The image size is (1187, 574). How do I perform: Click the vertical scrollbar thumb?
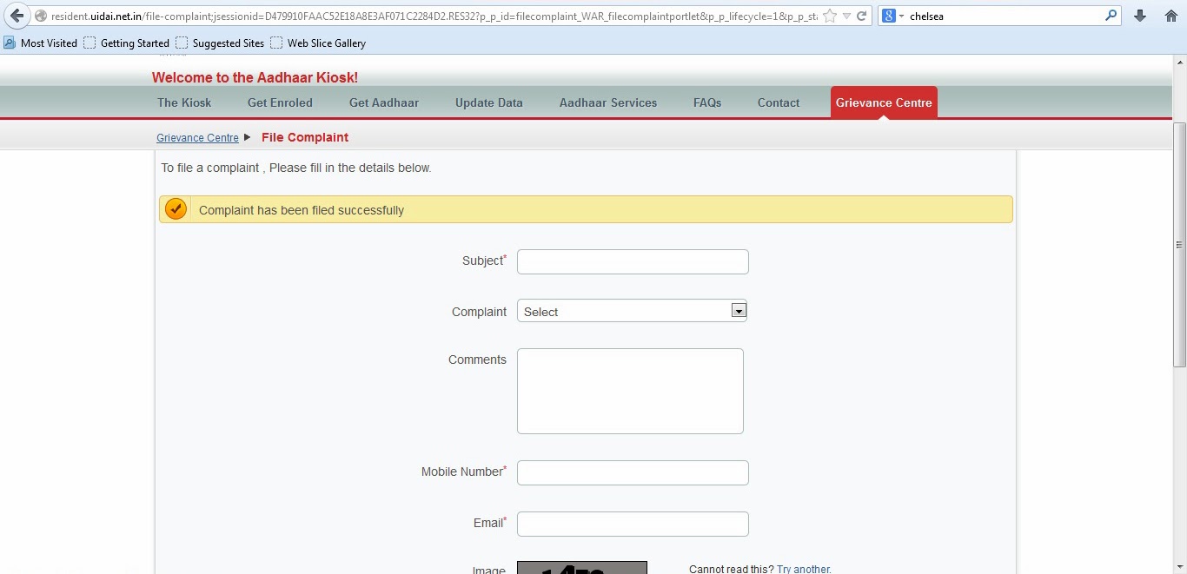pyautogui.click(x=1179, y=245)
